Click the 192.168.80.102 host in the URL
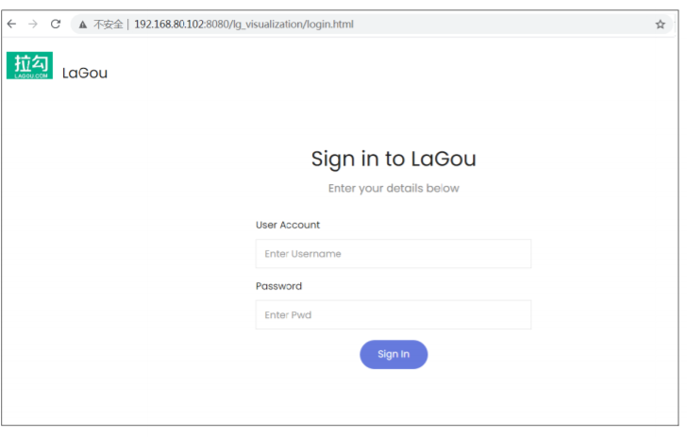Viewport: 687px width, 437px height. (169, 25)
